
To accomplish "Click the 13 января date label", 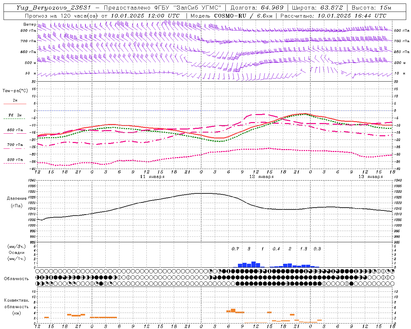I will pos(371,177).
